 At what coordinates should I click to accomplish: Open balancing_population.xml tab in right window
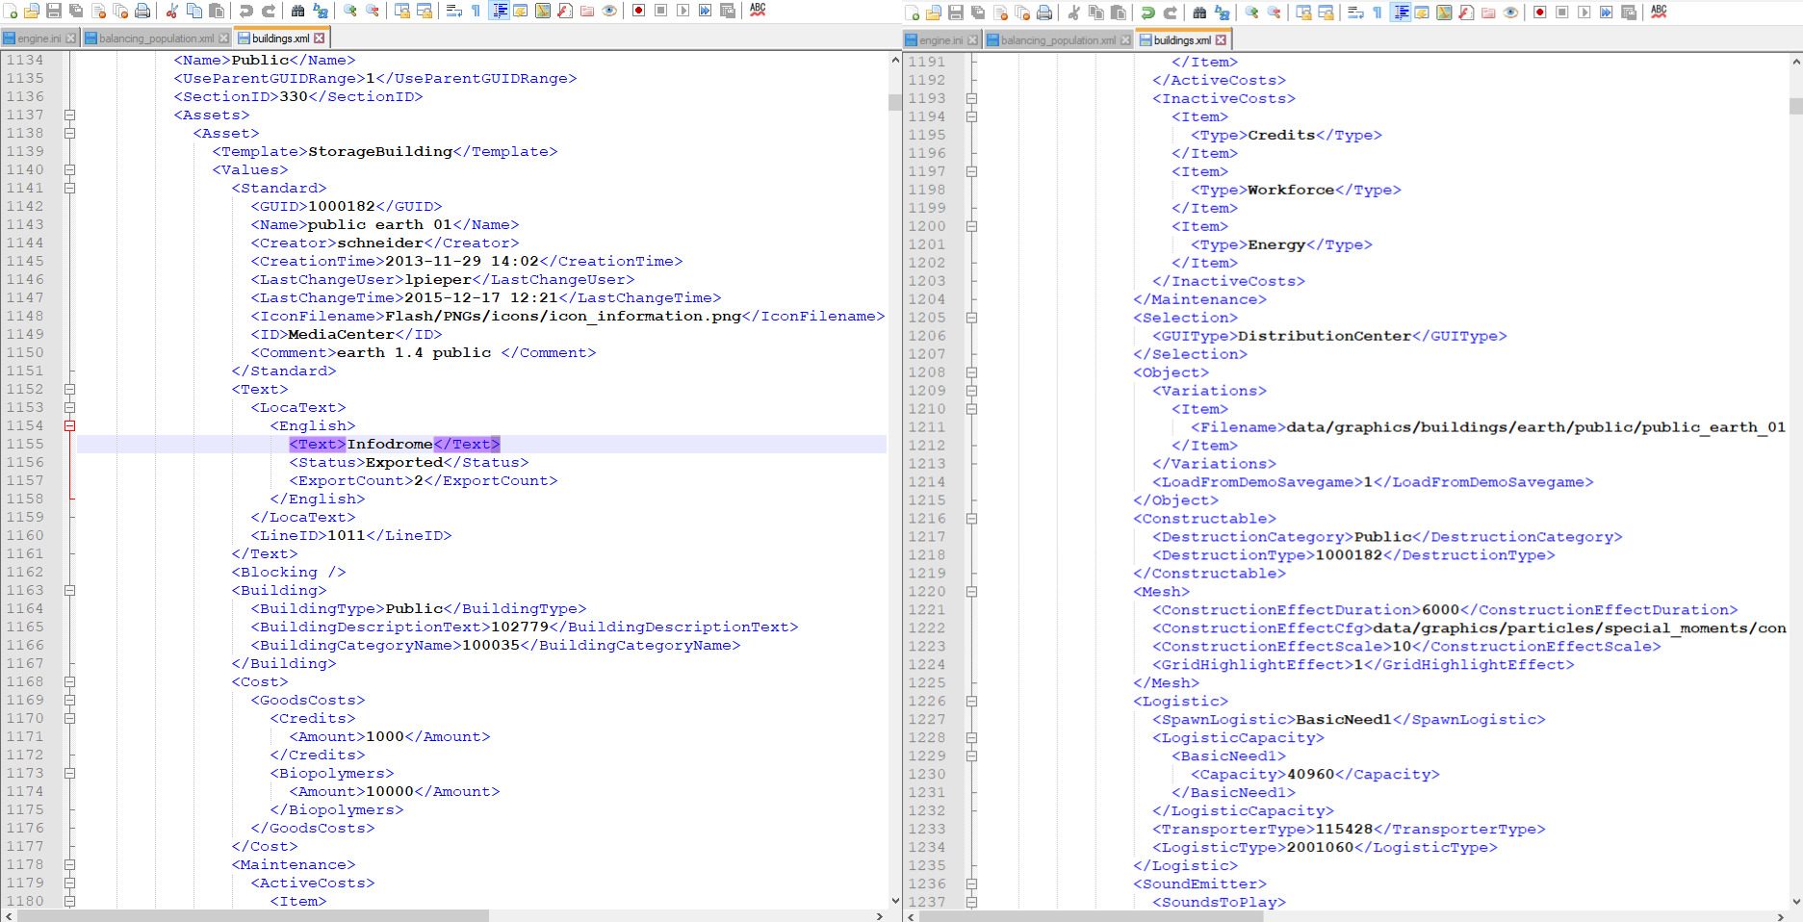[1057, 40]
